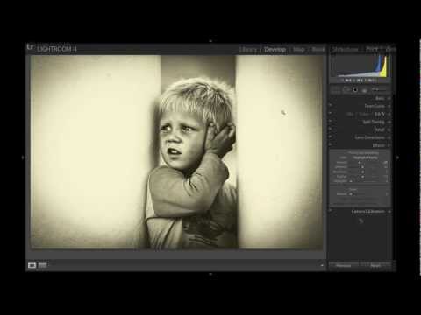Select the Red Eye Correction tool
Image resolution: width=421 pixels, height=315 pixels.
click(355, 90)
